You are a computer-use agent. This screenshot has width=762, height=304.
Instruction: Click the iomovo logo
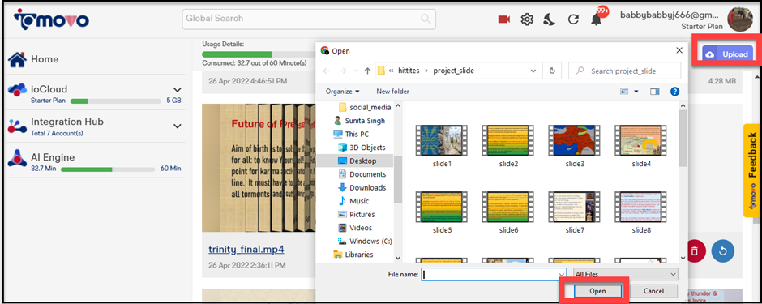(51, 20)
